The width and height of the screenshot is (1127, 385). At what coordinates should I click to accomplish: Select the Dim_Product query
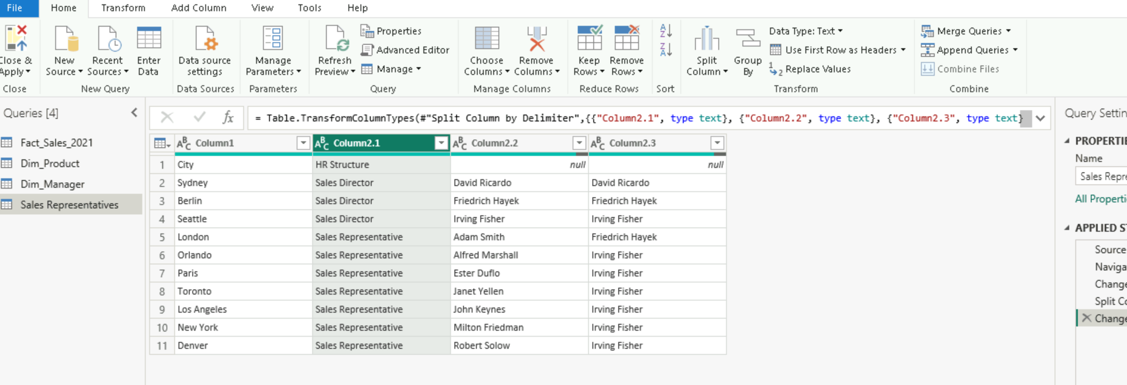50,164
